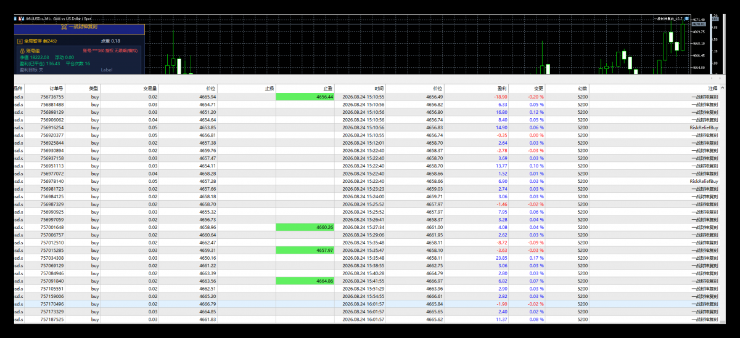Sort by the 时间 column header

[x=360, y=89]
